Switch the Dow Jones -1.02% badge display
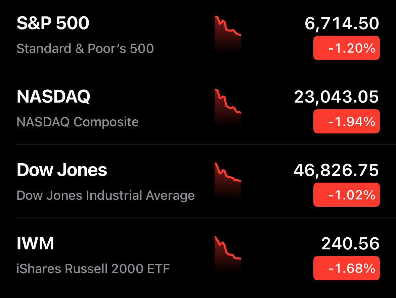Screen dimensions: 396x298 (346, 195)
